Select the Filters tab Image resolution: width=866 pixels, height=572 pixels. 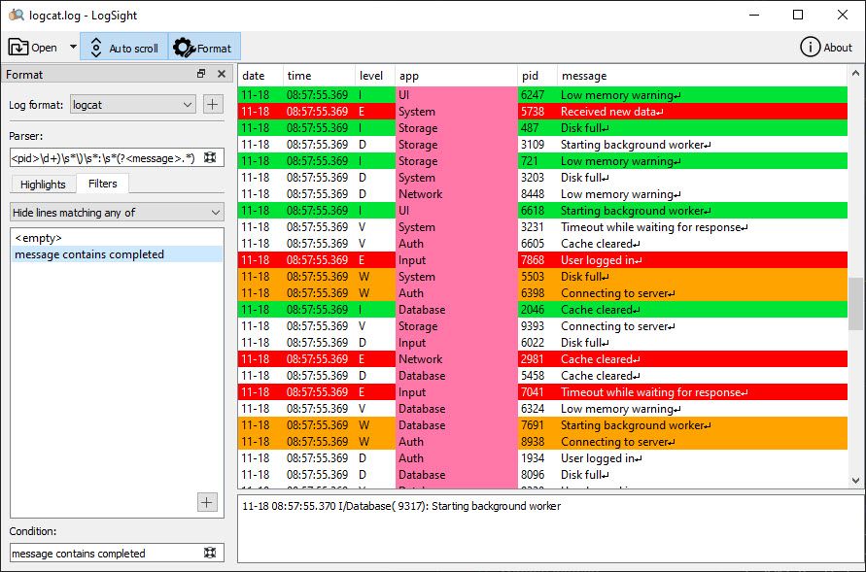pyautogui.click(x=101, y=184)
